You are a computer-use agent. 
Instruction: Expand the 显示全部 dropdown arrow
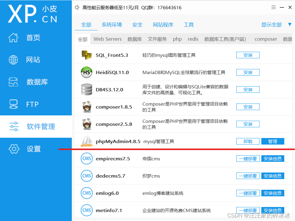290,24
